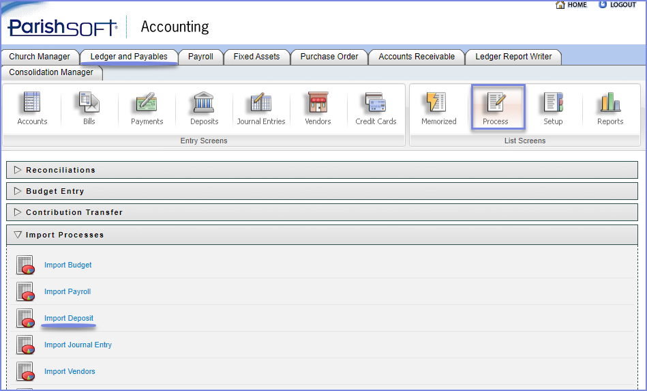Open the Fixed Assets tab
Viewport: 647px width, 391px height.
pos(256,57)
